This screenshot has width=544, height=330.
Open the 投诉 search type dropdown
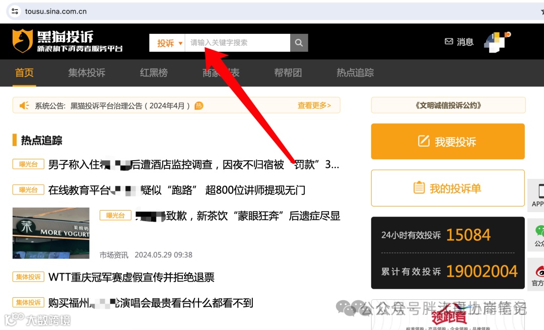(167, 43)
